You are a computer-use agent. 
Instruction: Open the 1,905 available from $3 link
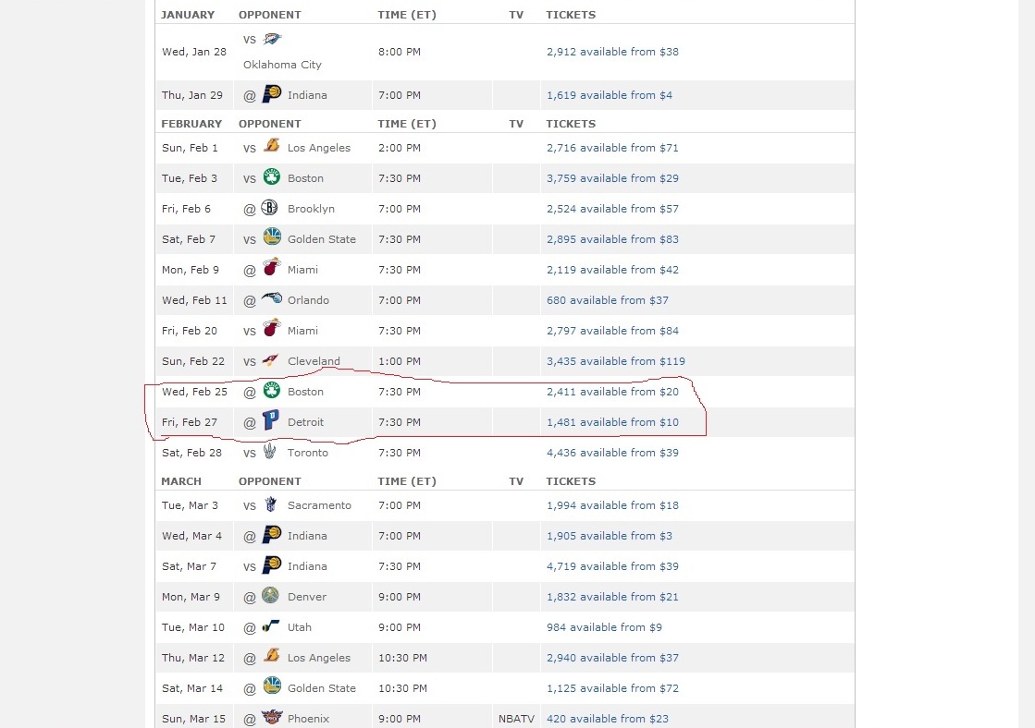[610, 536]
